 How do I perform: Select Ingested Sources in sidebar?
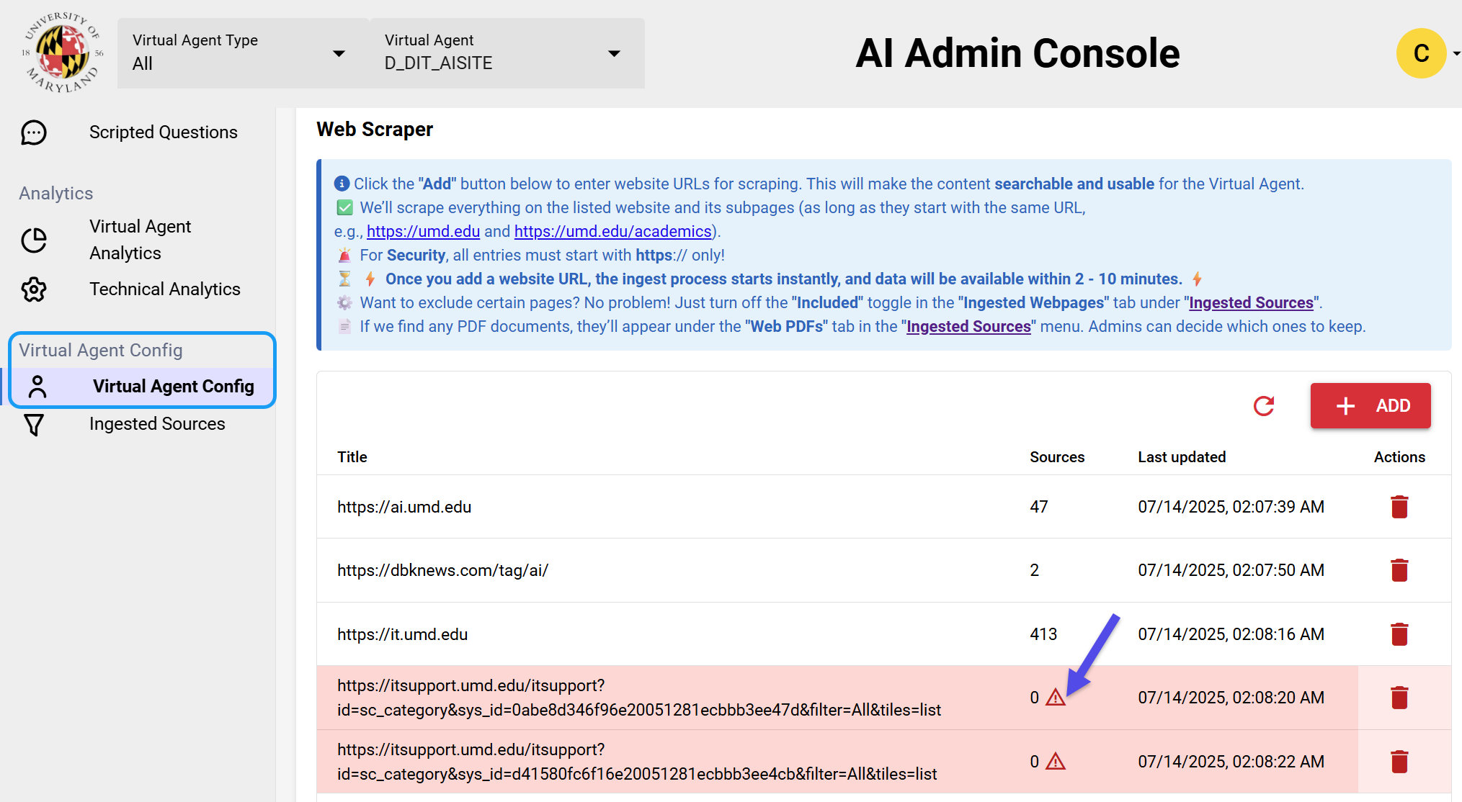157,424
